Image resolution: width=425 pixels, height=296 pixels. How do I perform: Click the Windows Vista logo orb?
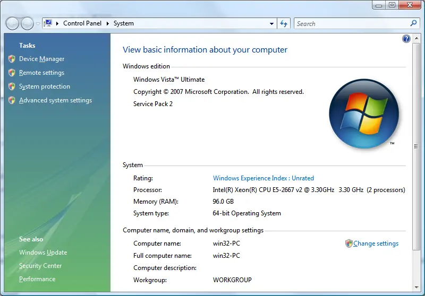[x=364, y=114]
